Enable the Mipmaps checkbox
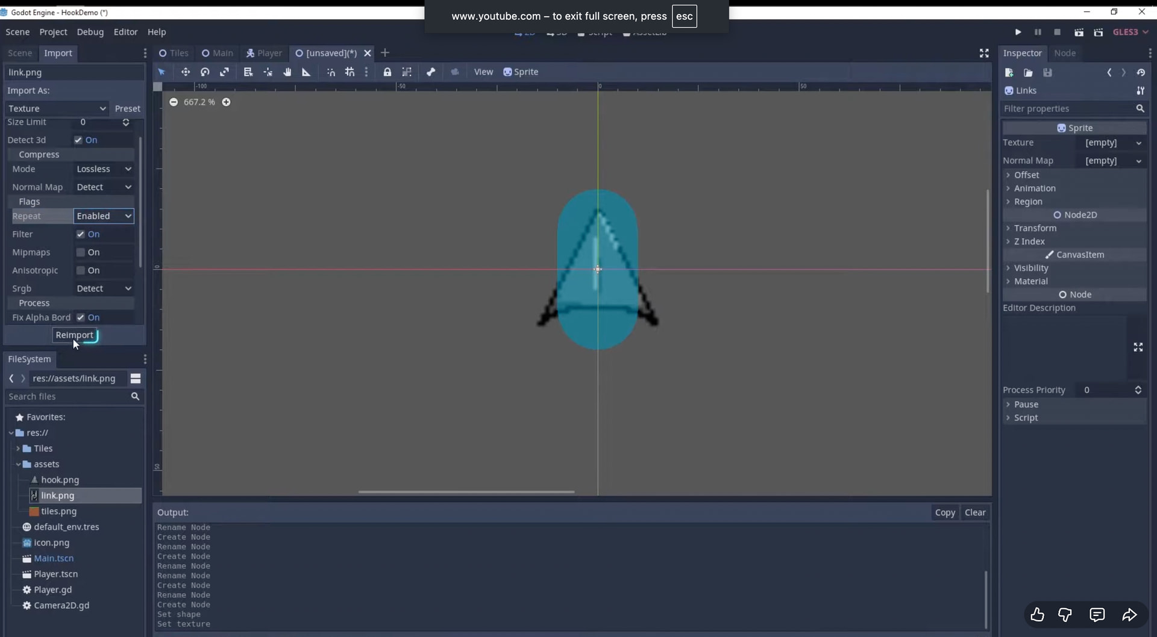Screen dimensions: 1157x637 (81, 252)
